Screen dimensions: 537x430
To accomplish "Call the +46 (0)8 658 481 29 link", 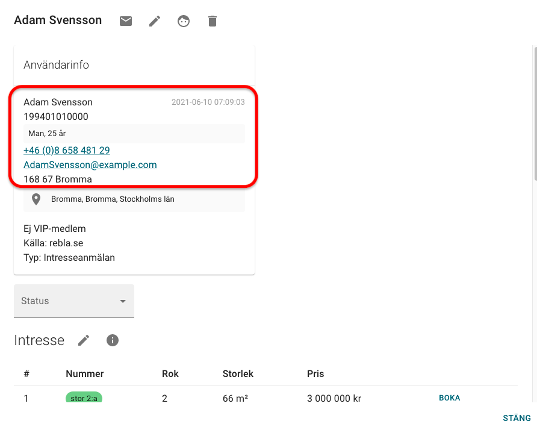I will click(x=66, y=150).
